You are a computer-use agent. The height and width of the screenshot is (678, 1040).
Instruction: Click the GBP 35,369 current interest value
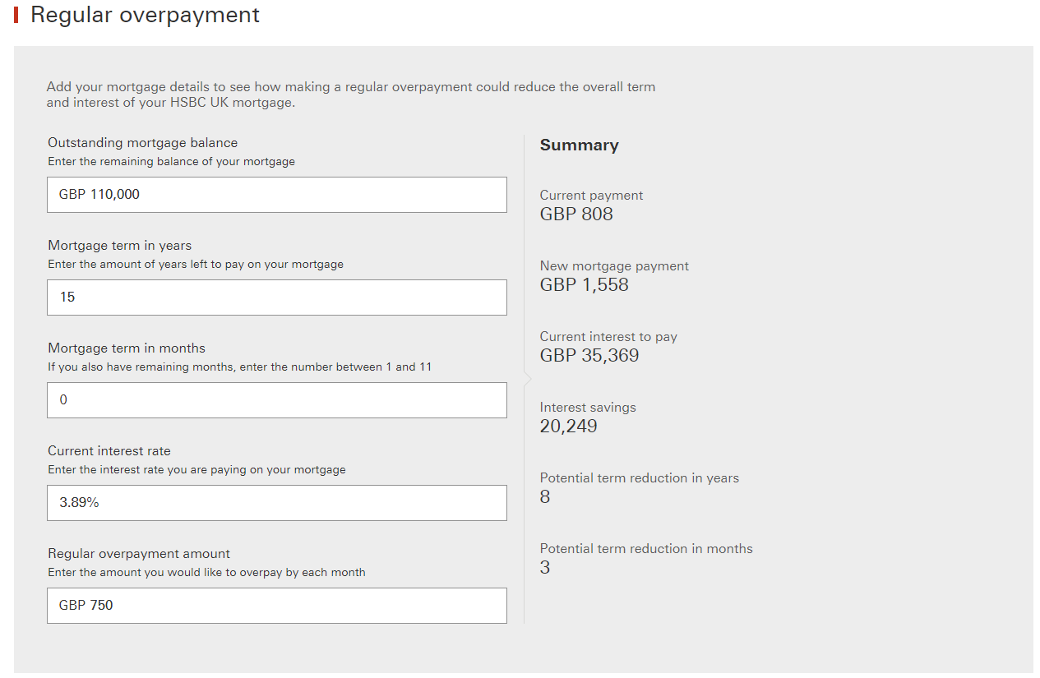(589, 356)
